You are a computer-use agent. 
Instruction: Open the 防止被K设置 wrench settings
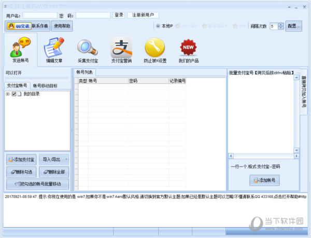(x=155, y=50)
